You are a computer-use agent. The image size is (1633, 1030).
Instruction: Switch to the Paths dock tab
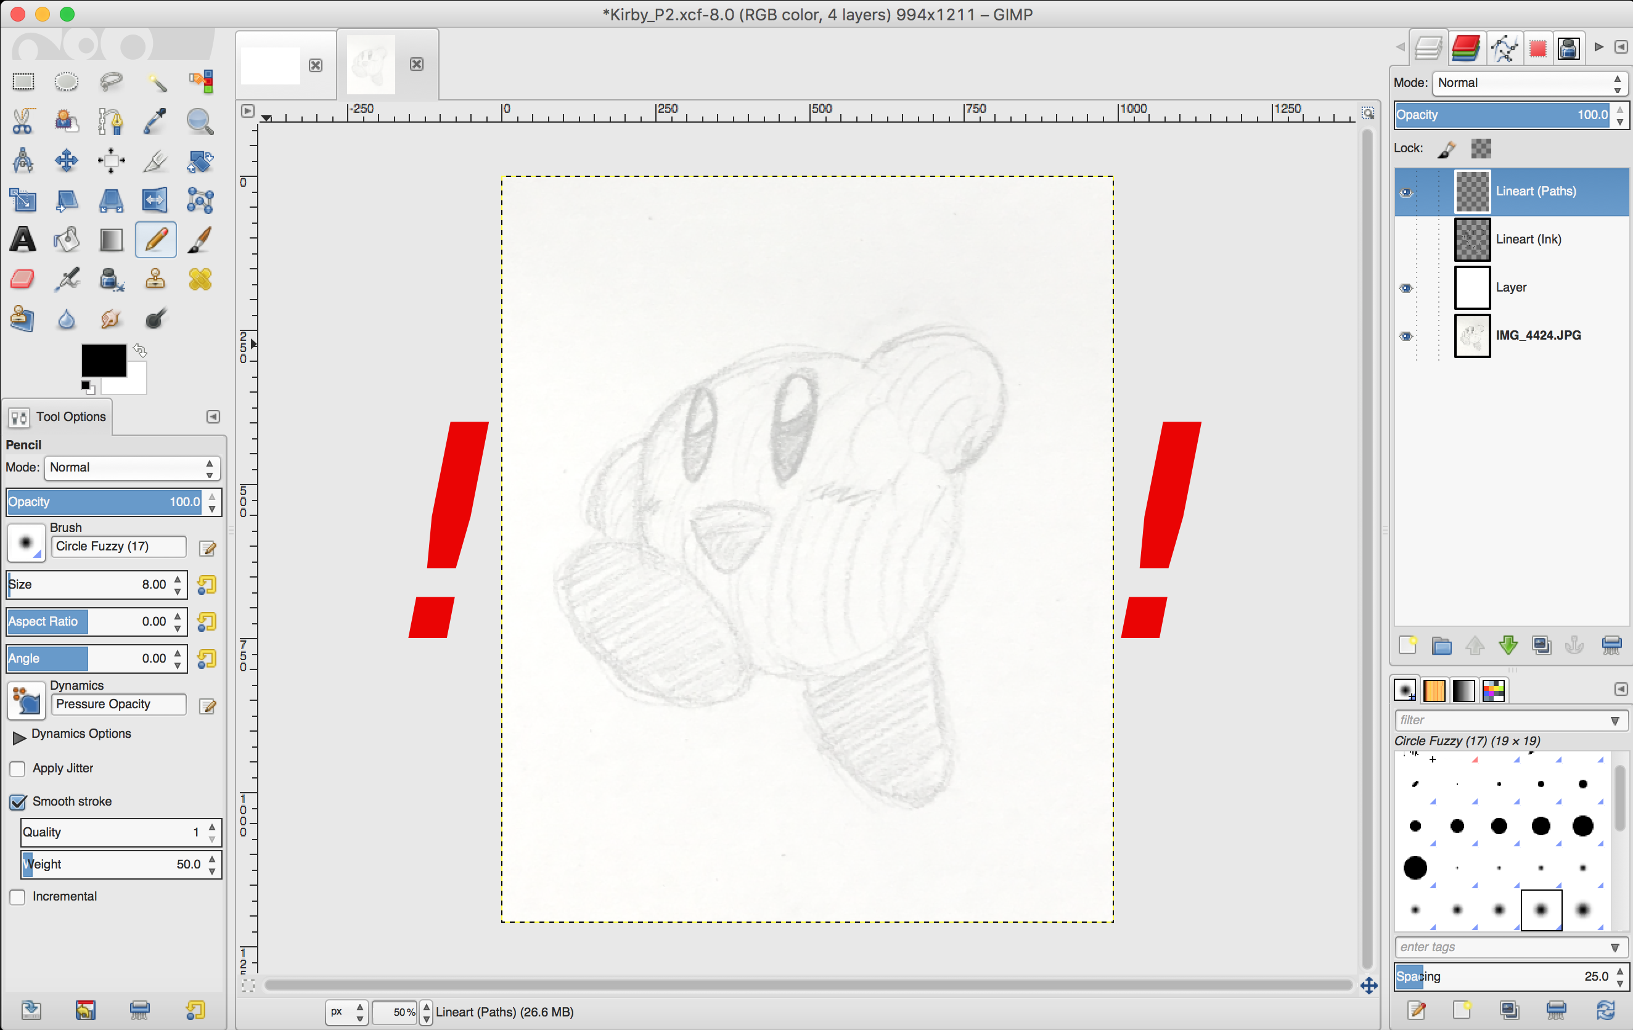(1504, 48)
